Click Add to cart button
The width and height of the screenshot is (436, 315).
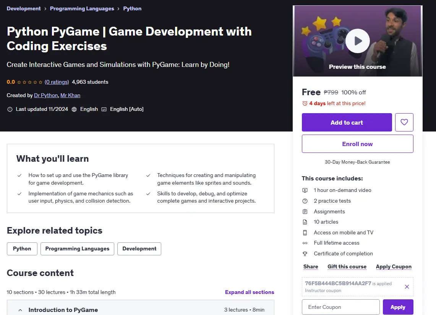pyautogui.click(x=347, y=122)
